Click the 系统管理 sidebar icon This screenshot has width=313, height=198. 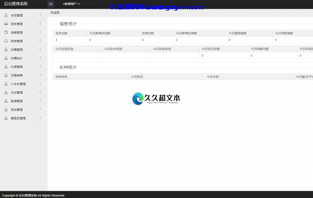[x=6, y=109]
